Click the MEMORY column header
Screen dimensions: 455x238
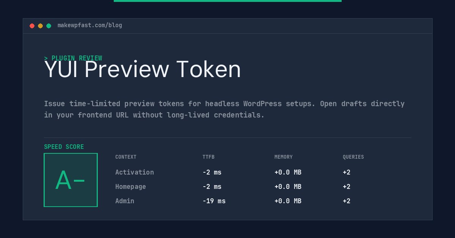point(284,157)
